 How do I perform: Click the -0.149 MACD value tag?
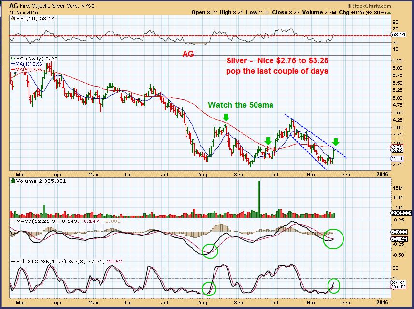tap(399, 239)
